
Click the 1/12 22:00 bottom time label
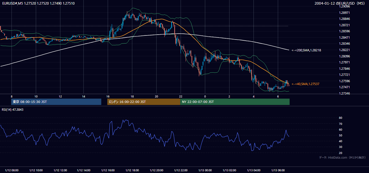coord(180,170)
